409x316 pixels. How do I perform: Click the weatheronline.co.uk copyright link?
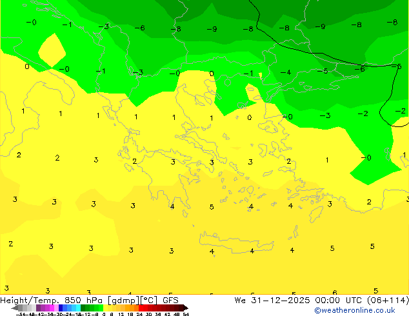click(x=355, y=311)
